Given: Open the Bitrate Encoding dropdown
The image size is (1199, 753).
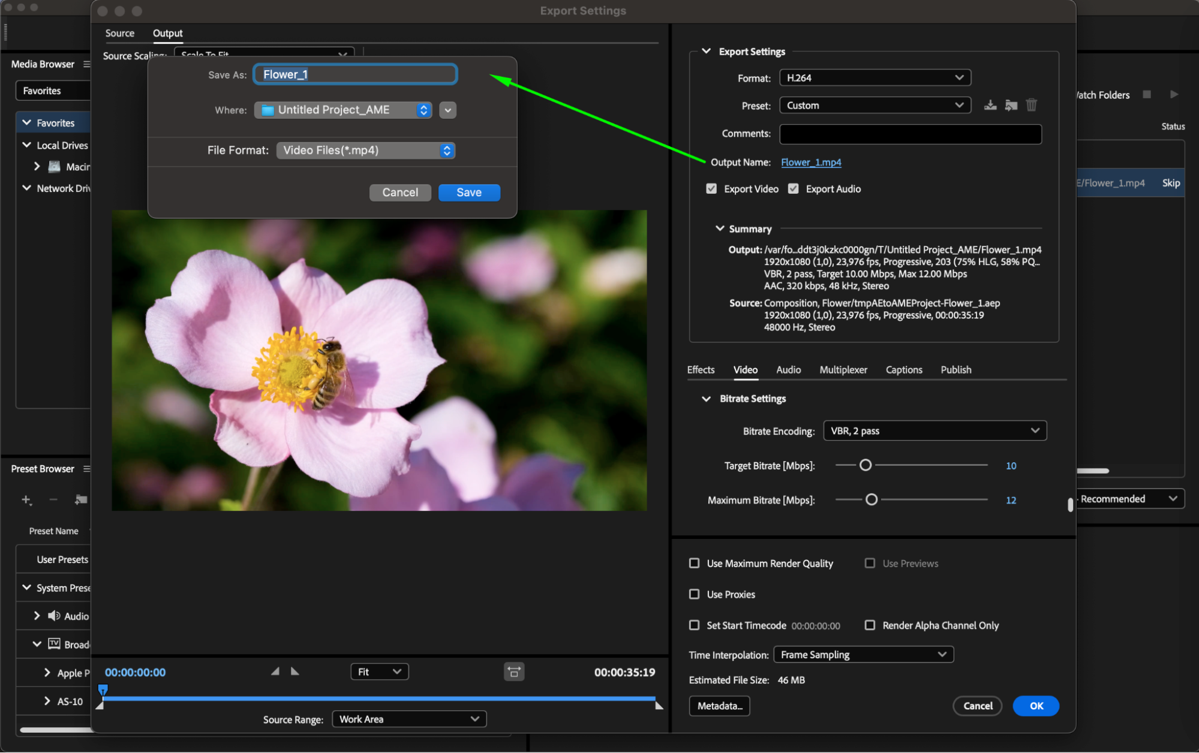Looking at the screenshot, I should coord(934,431).
